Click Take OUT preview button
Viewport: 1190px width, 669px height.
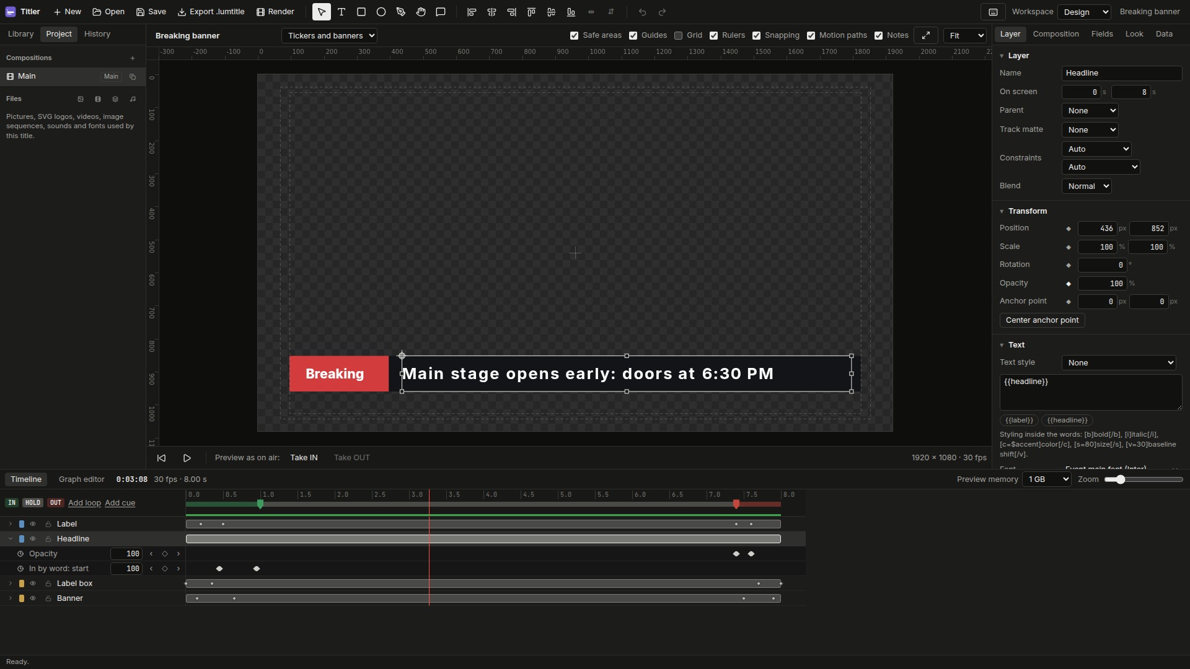click(351, 458)
